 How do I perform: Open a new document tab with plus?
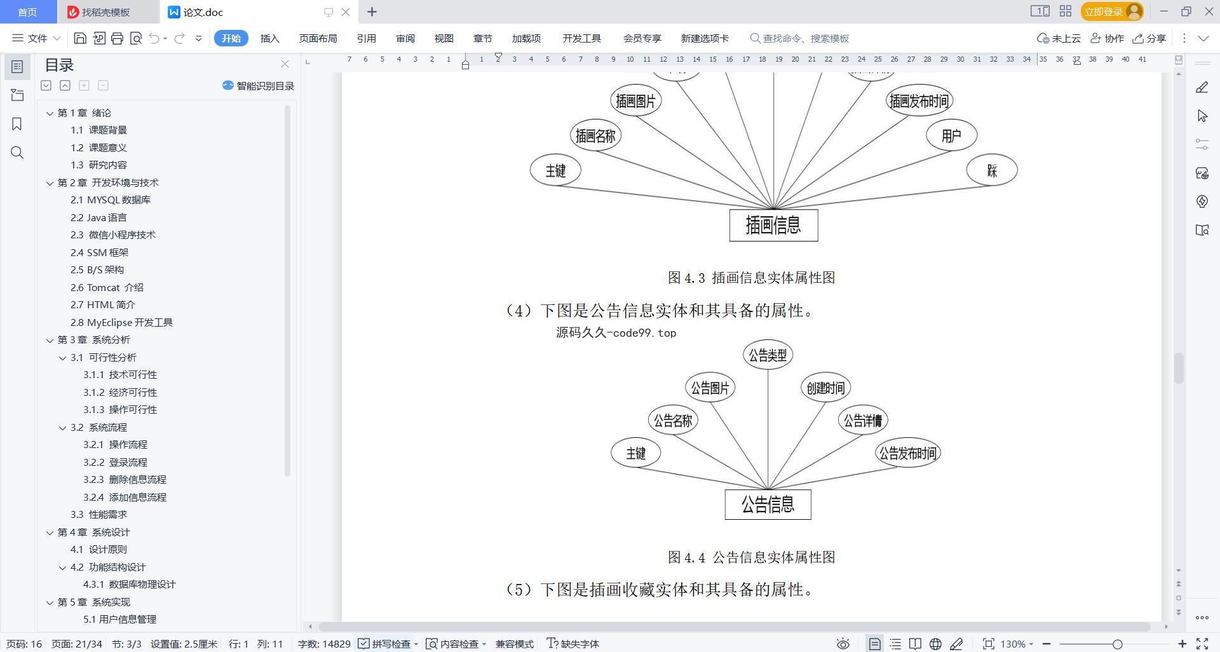tap(372, 11)
